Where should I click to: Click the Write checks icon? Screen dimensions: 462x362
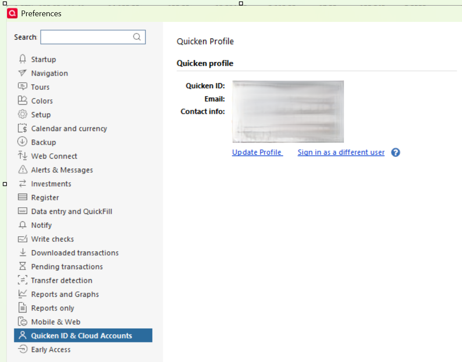(22, 239)
